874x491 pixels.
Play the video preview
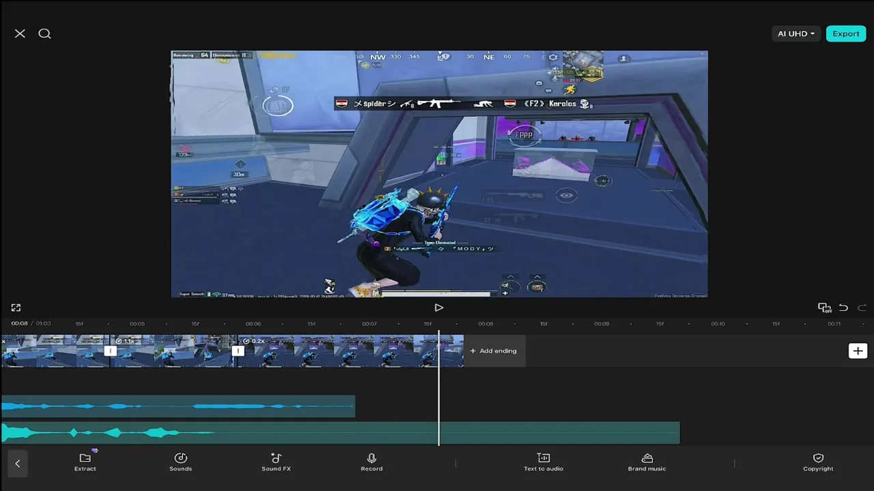438,308
